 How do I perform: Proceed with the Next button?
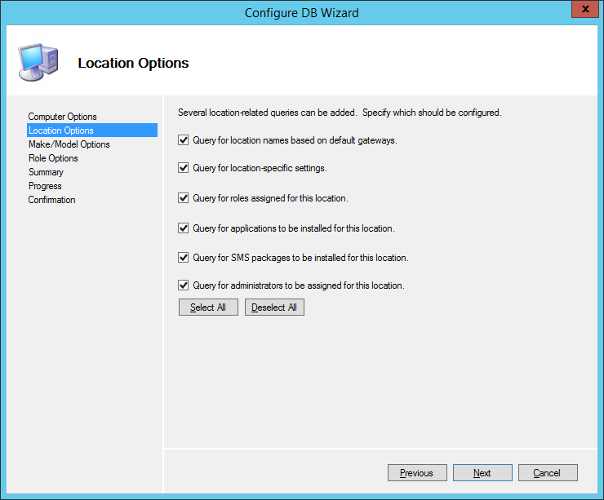(x=482, y=473)
